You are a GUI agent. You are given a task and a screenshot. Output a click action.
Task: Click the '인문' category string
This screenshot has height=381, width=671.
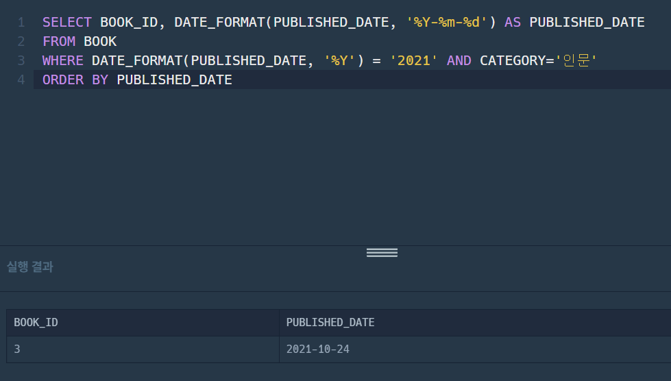tap(576, 60)
